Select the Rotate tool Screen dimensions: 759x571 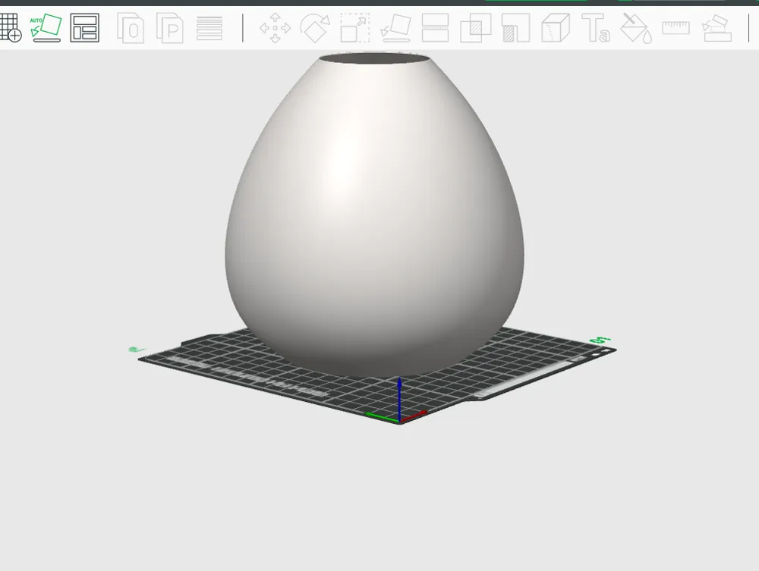click(x=315, y=28)
